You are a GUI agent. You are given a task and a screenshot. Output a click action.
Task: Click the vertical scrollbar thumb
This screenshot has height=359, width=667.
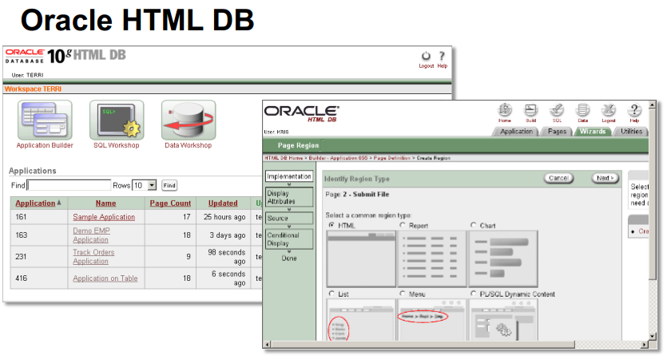click(652, 193)
